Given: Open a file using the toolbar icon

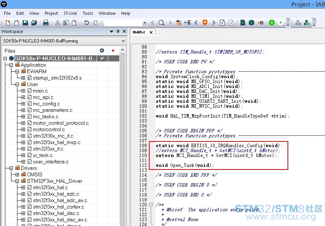Looking at the screenshot, I should coord(16,23).
